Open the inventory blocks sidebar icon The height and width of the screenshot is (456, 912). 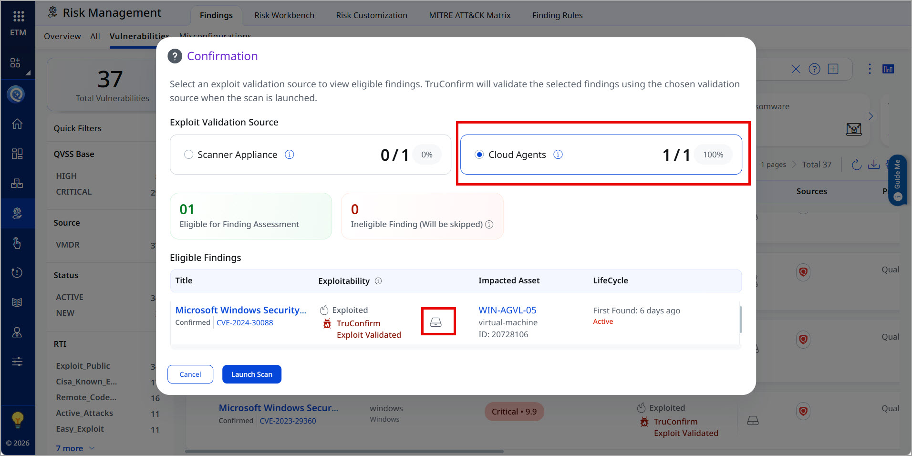coord(17,183)
